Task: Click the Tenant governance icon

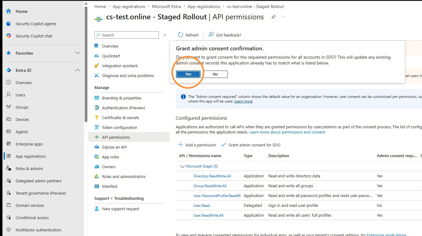Action: pos(9,193)
